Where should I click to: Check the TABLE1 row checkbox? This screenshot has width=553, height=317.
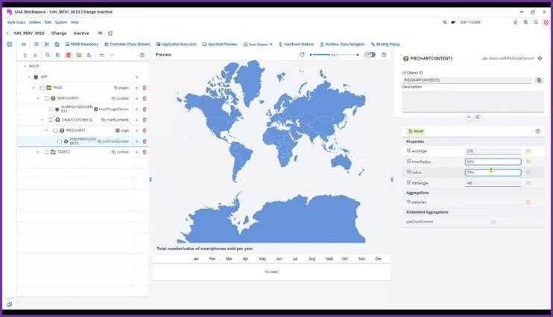pyautogui.click(x=46, y=152)
